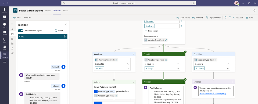The image size is (258, 104).
Task: Switch to the Home tab
Action: [48, 11]
